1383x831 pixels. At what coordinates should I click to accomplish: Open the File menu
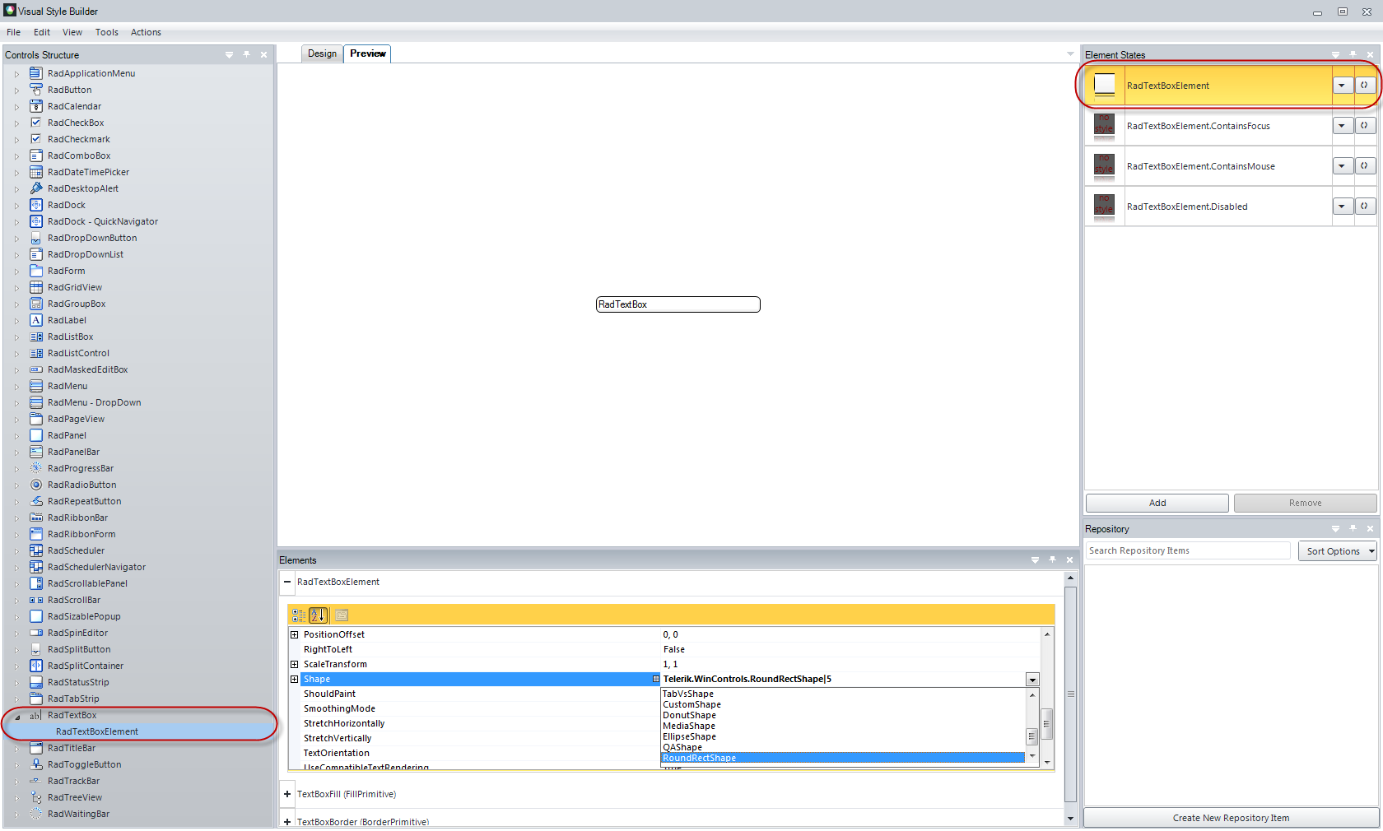pos(14,32)
